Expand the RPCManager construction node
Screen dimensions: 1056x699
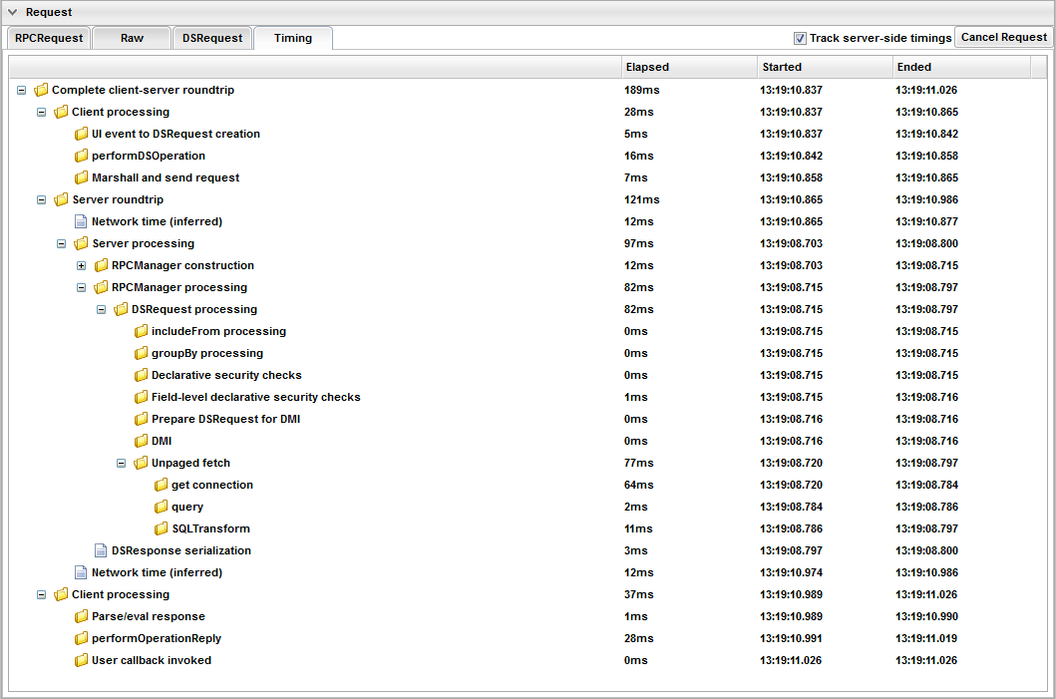[x=82, y=266]
